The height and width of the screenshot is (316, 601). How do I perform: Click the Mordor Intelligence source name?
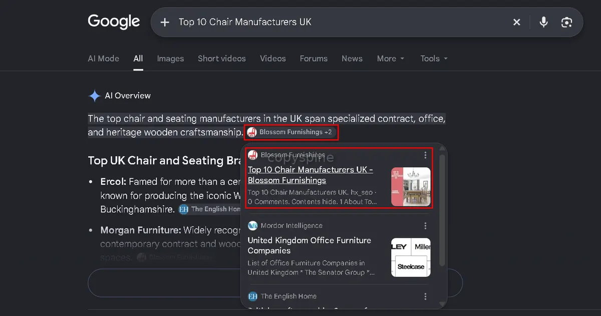pos(291,225)
